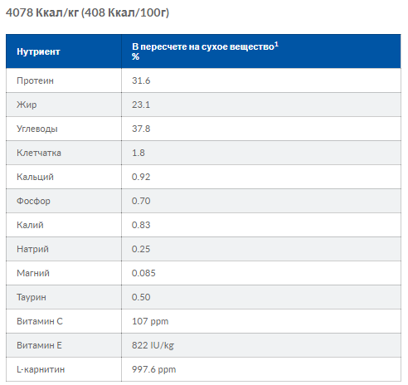Click the Натрий value 0.25

point(141,249)
